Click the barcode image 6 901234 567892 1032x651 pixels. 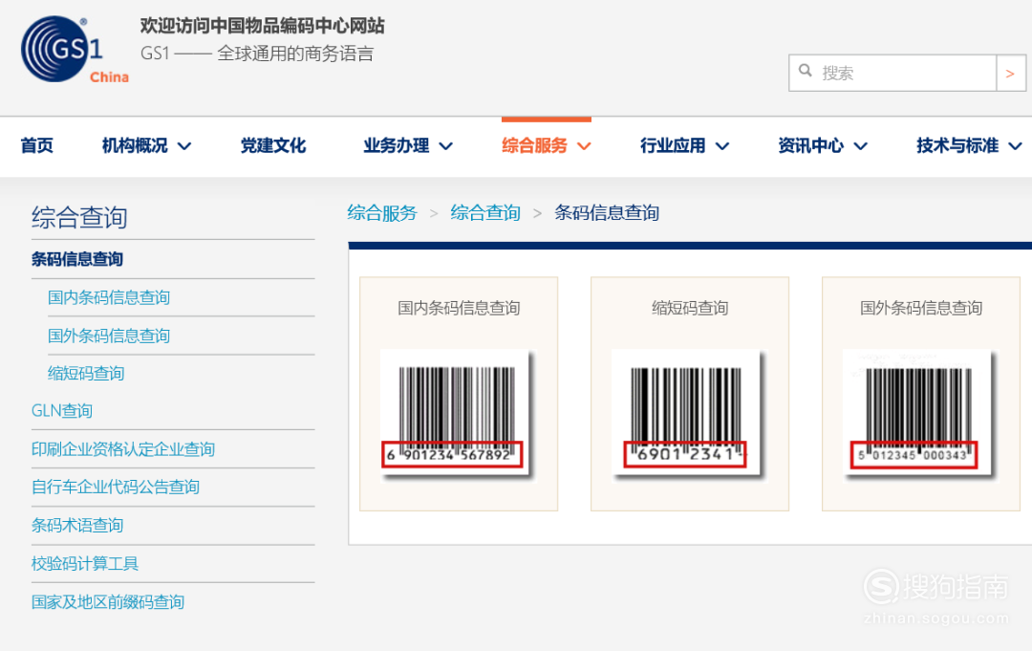tap(457, 415)
